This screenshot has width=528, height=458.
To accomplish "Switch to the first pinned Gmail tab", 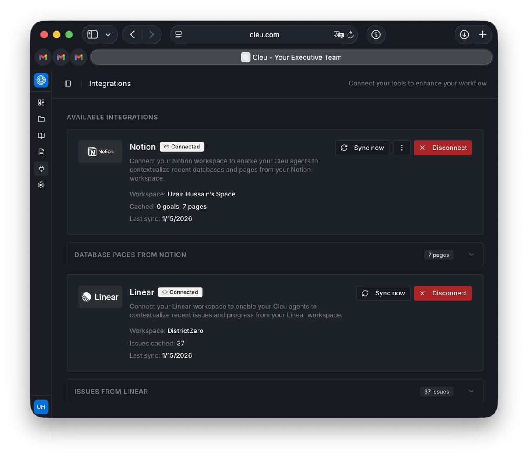I will 43,57.
